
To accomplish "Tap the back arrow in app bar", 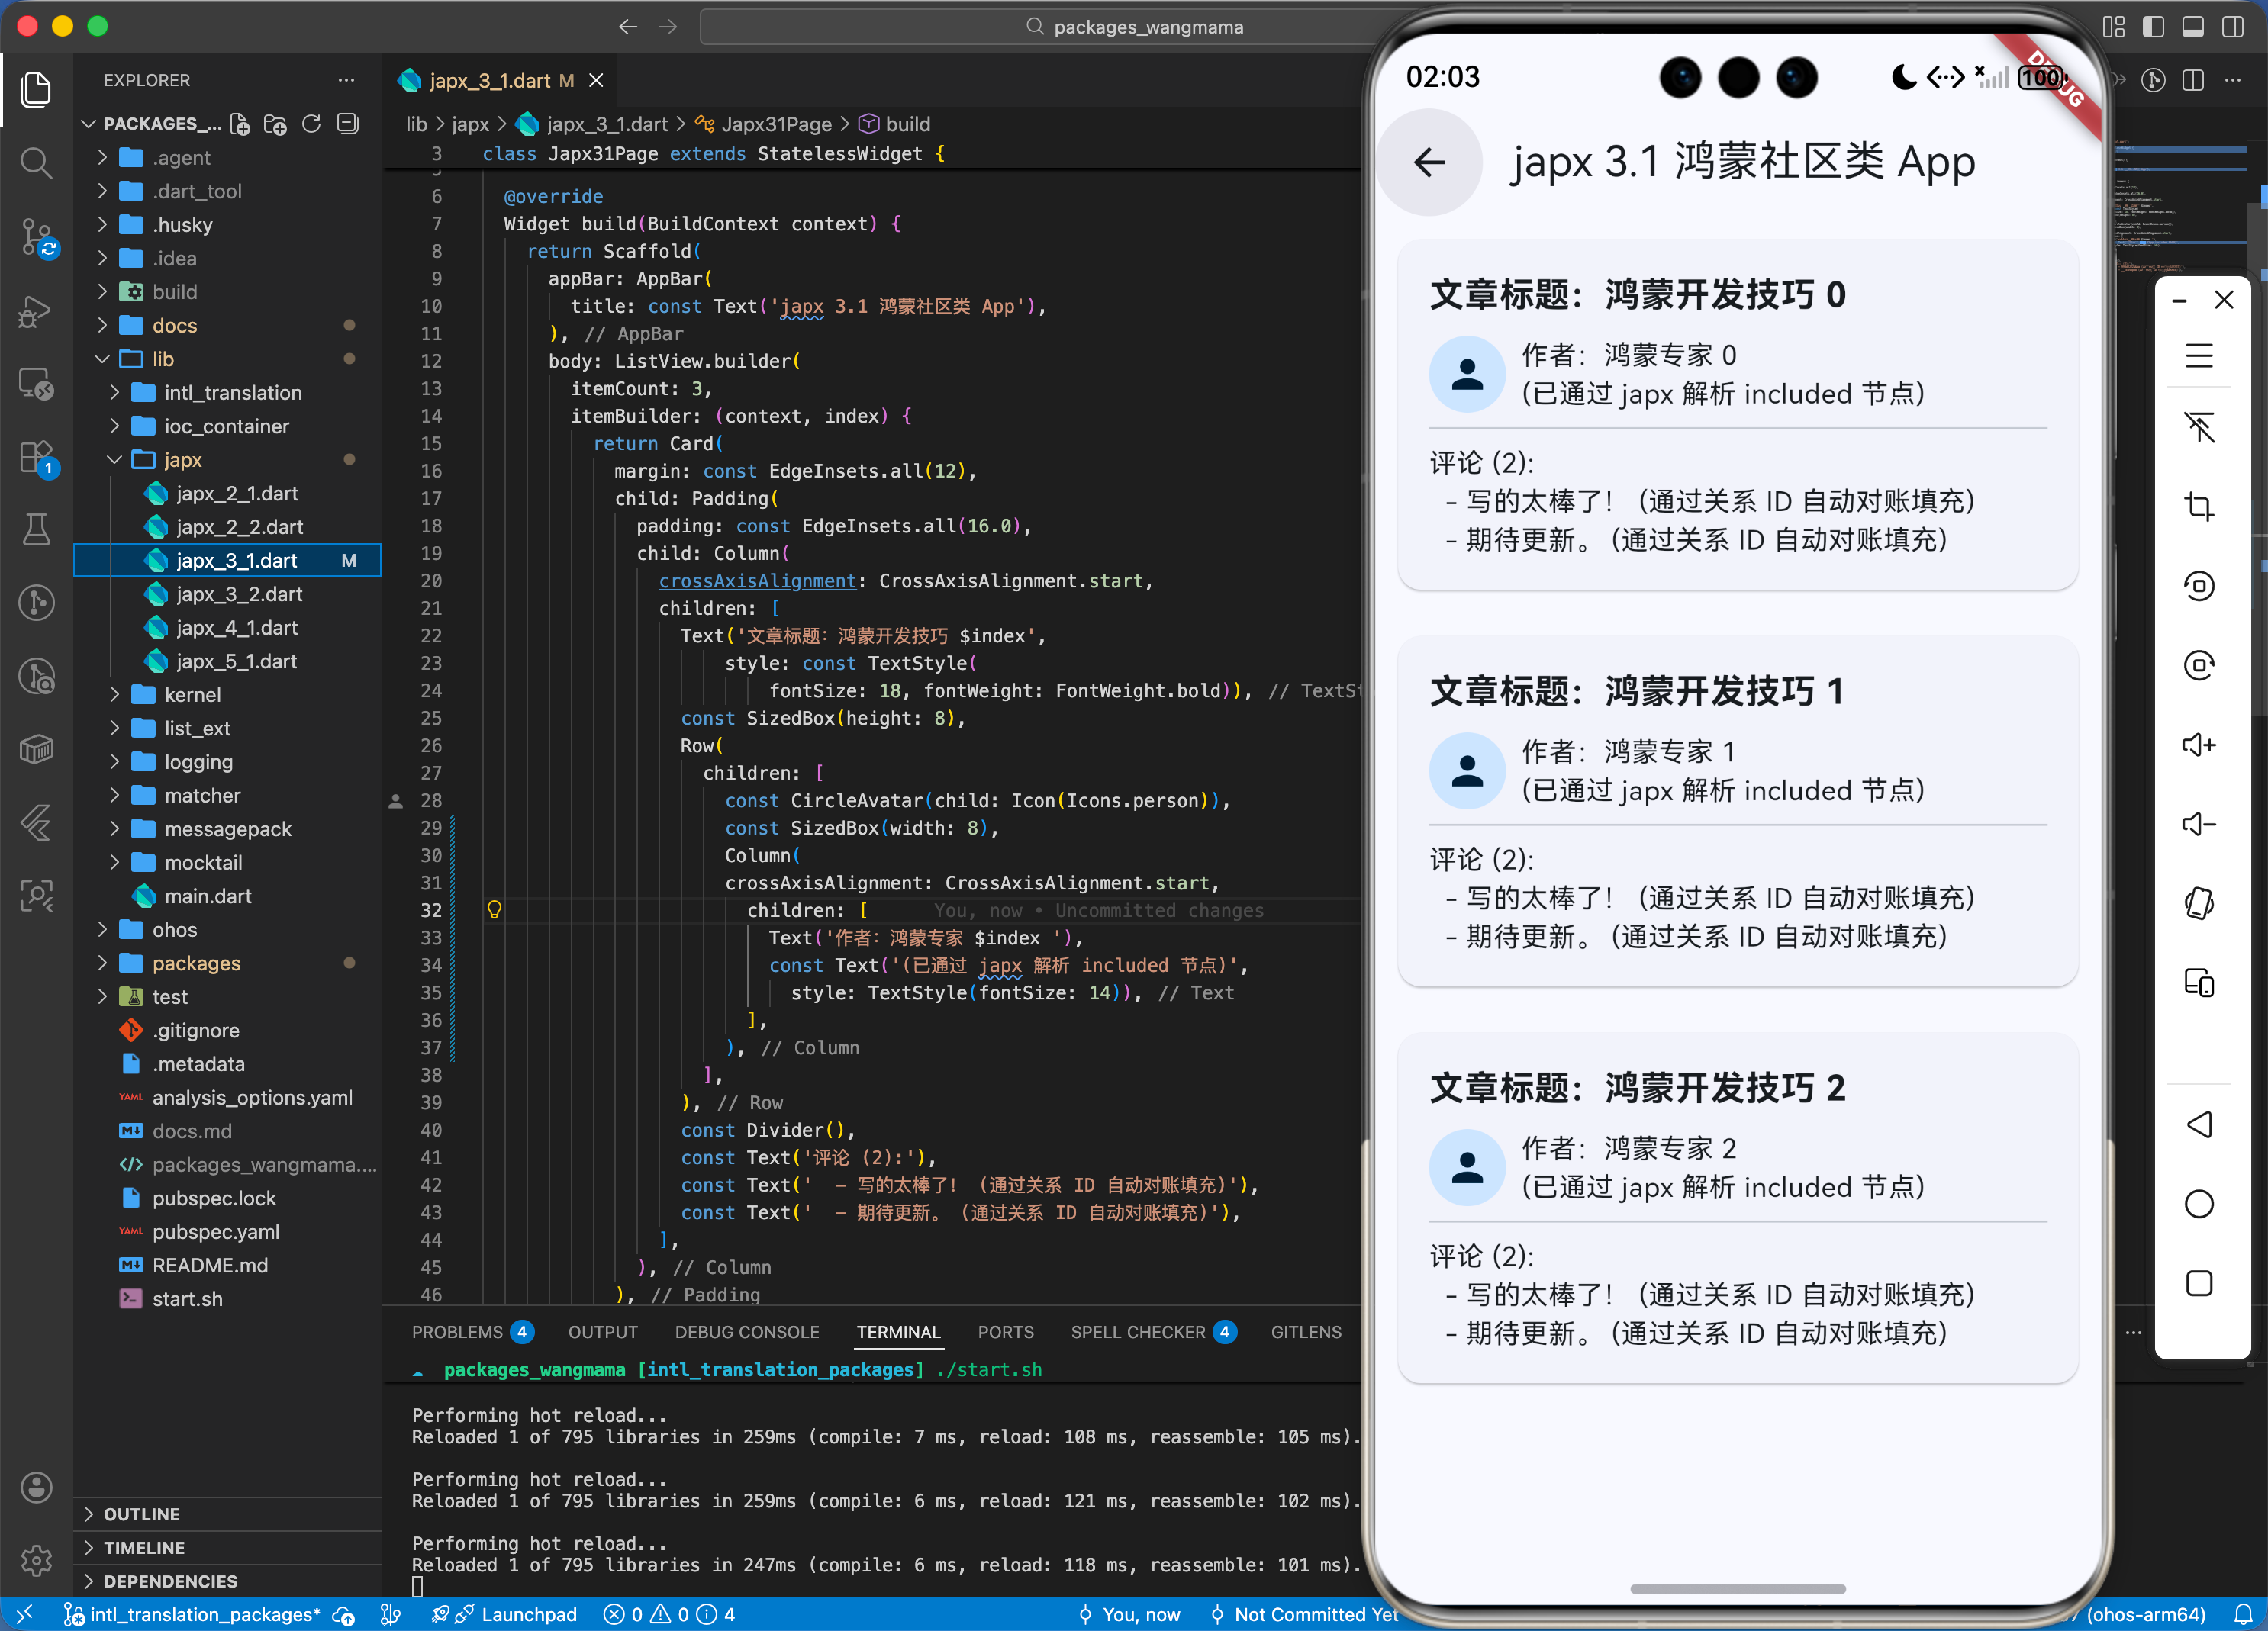I will (1429, 162).
